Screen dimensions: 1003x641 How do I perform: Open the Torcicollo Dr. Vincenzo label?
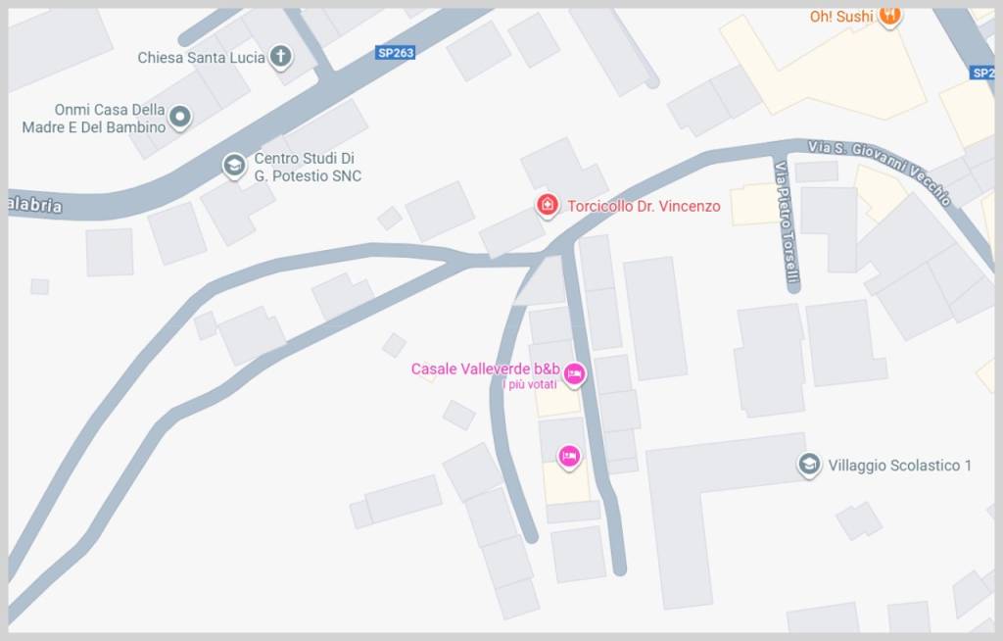(x=644, y=206)
